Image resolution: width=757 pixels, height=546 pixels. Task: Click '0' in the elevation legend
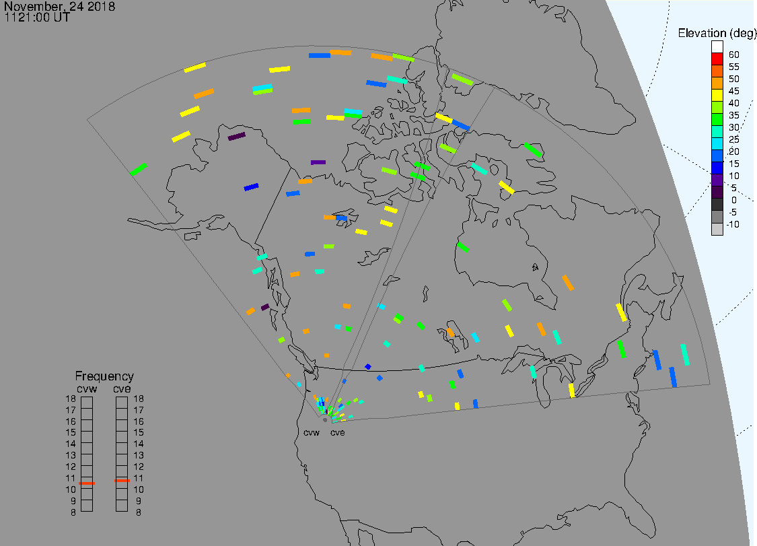[x=734, y=200]
